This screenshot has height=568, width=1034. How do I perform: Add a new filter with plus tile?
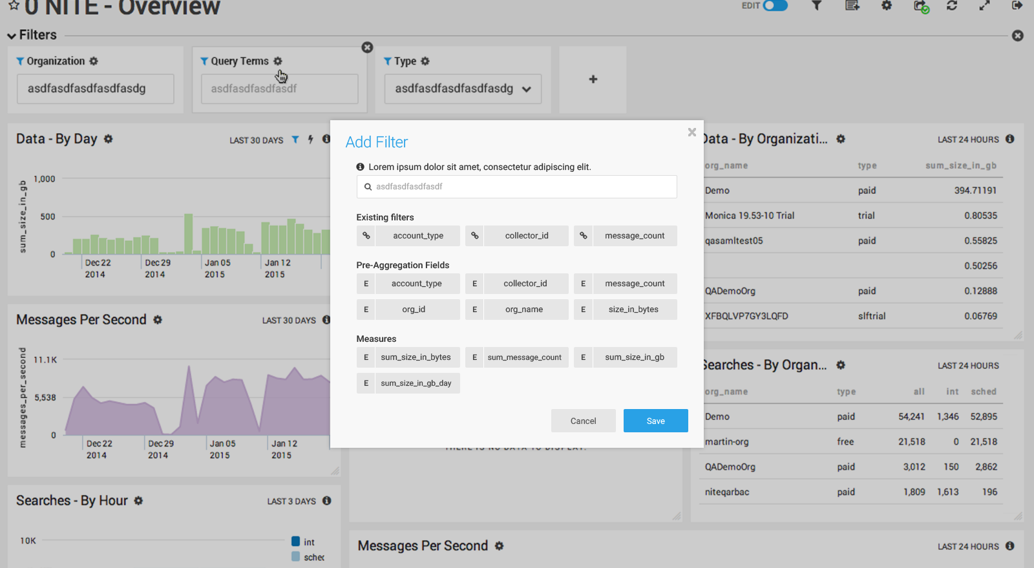click(593, 79)
